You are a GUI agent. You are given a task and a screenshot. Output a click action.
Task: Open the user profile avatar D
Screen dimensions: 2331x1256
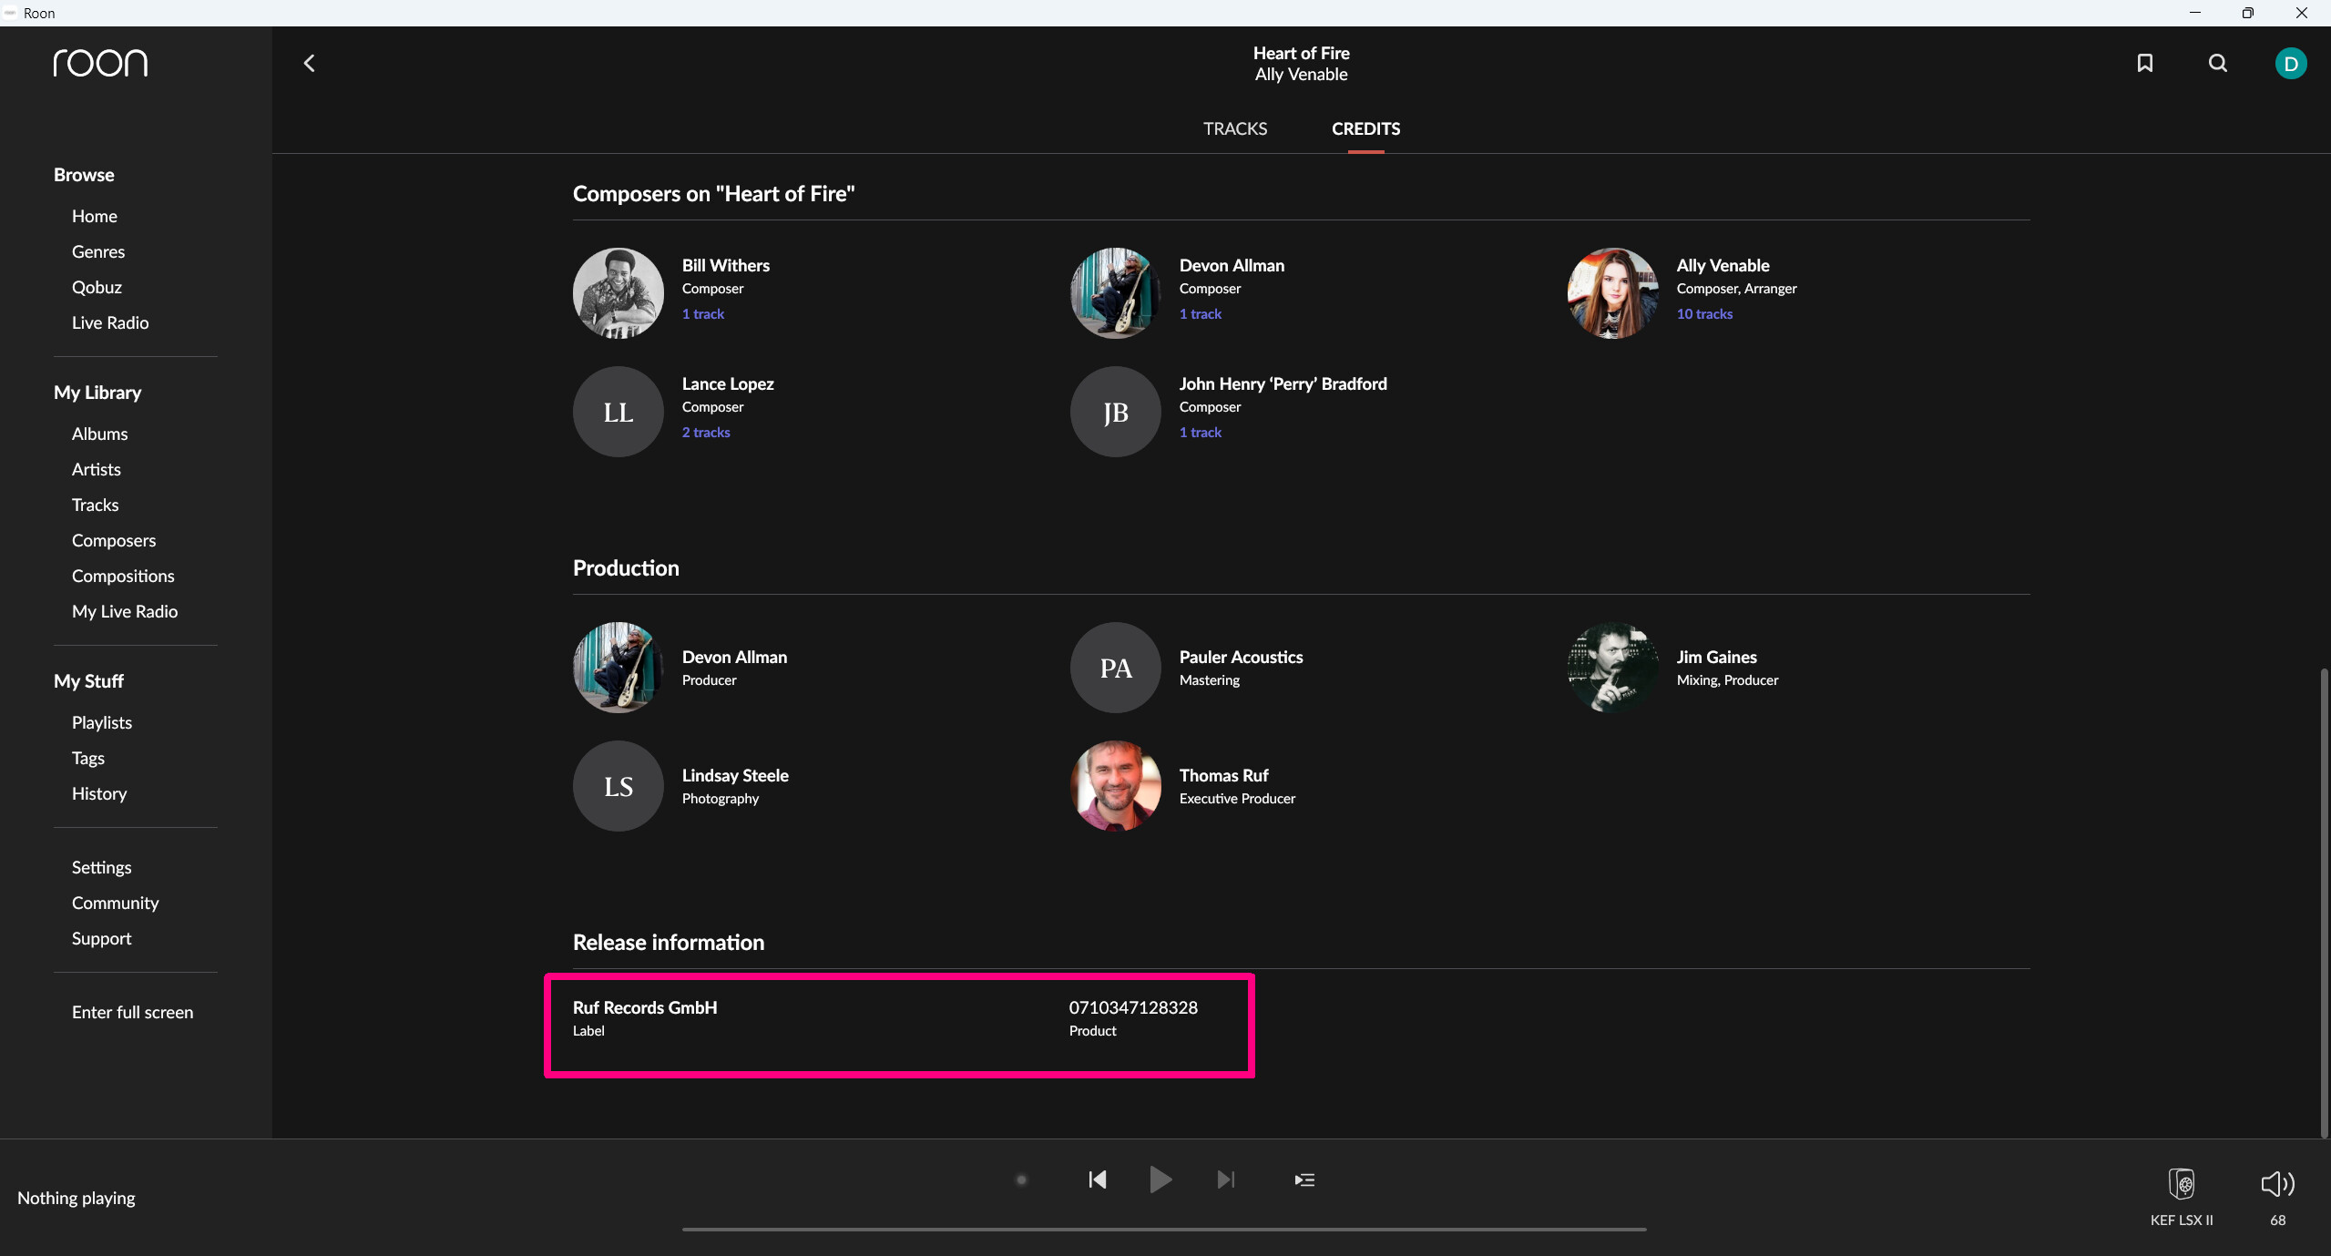tap(2290, 64)
